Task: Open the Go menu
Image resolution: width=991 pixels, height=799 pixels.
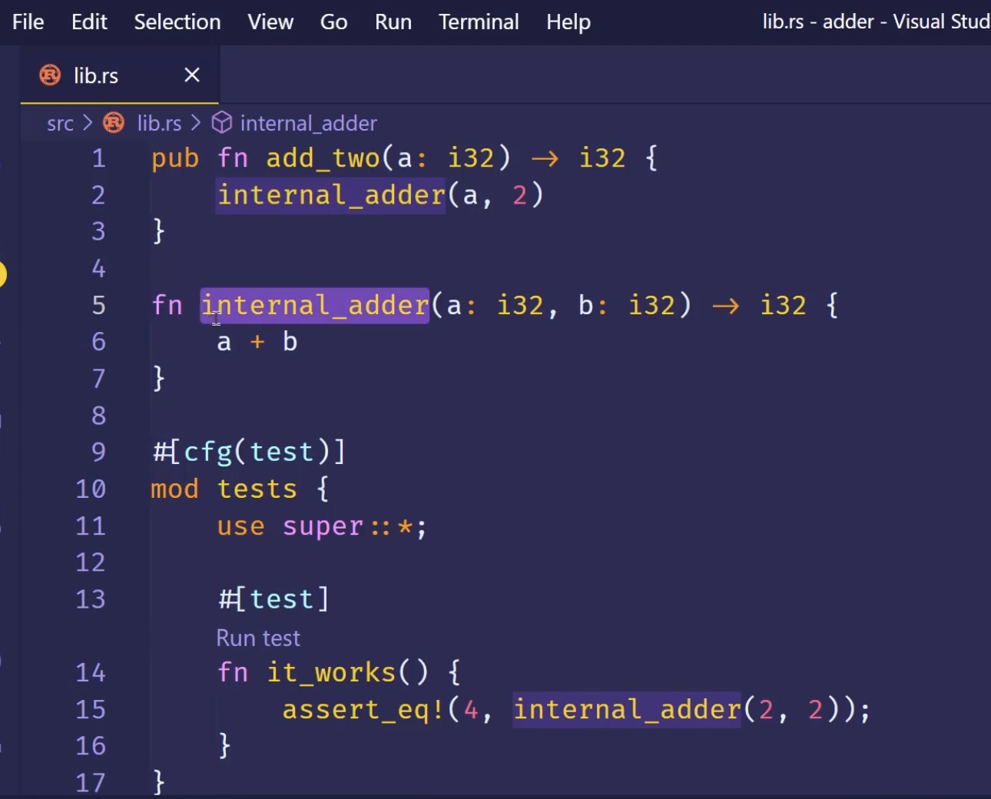Action: 333,22
